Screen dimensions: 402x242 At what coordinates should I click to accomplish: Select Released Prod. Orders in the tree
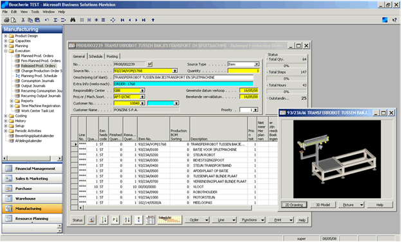[38, 65]
